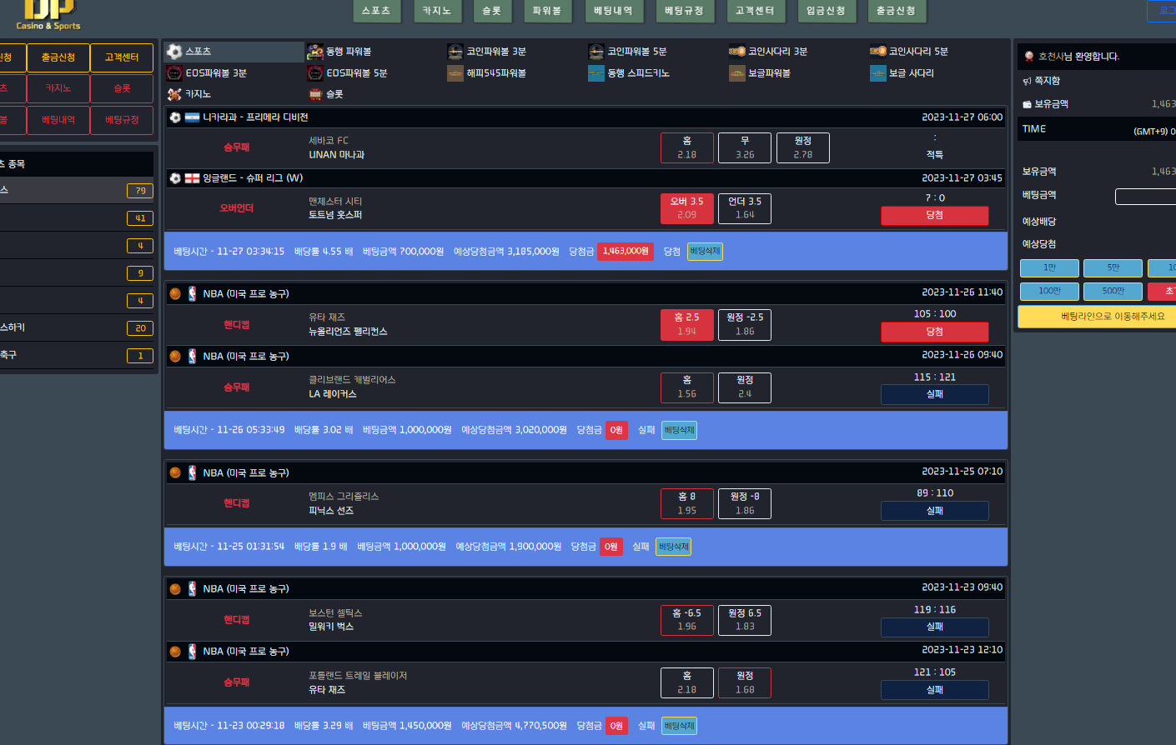This screenshot has width=1176, height=745.
Task: Click the soccer ball icon beside 스포츠
Action: (x=174, y=52)
